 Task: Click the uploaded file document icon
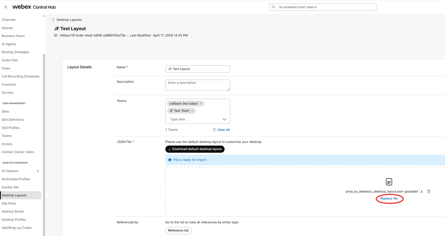(389, 182)
